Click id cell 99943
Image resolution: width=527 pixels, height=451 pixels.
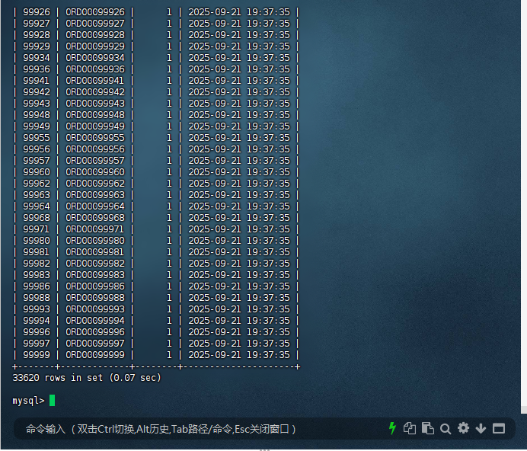coord(37,104)
